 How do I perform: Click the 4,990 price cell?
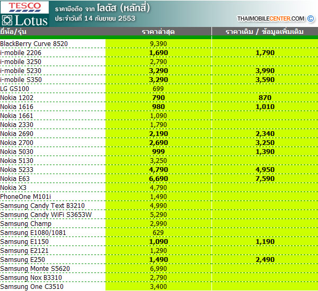click(158, 206)
